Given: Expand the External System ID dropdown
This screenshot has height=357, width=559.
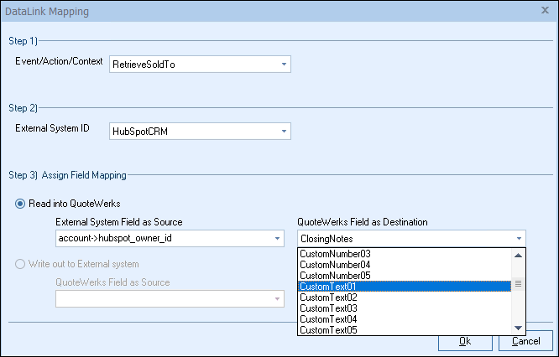Looking at the screenshot, I should 284,131.
